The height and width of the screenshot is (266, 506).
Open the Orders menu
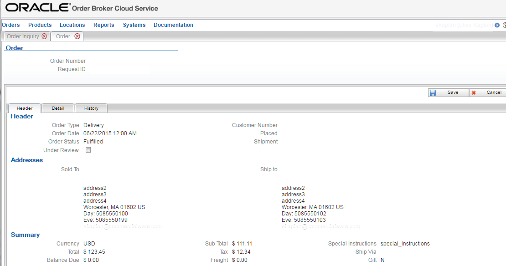click(x=10, y=25)
